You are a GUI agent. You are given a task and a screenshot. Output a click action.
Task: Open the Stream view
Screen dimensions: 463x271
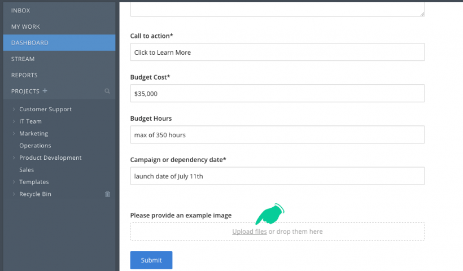59,59
